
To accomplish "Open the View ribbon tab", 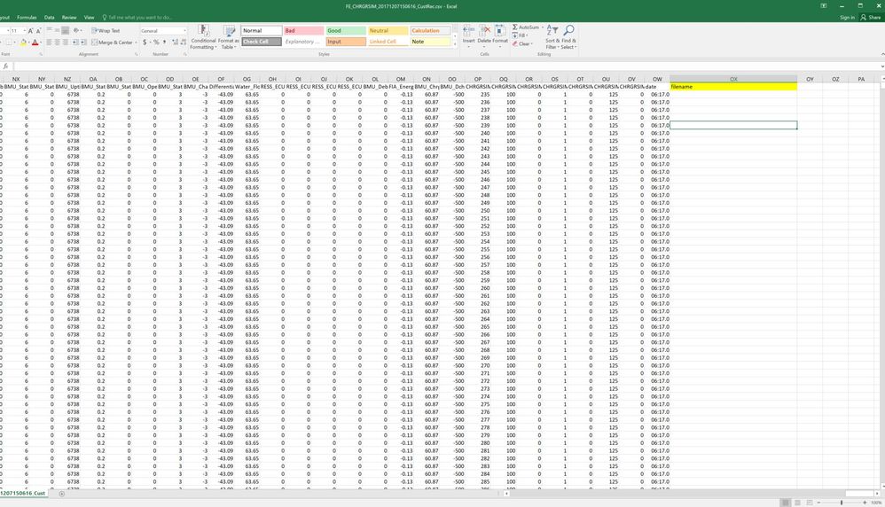I will (x=90, y=18).
